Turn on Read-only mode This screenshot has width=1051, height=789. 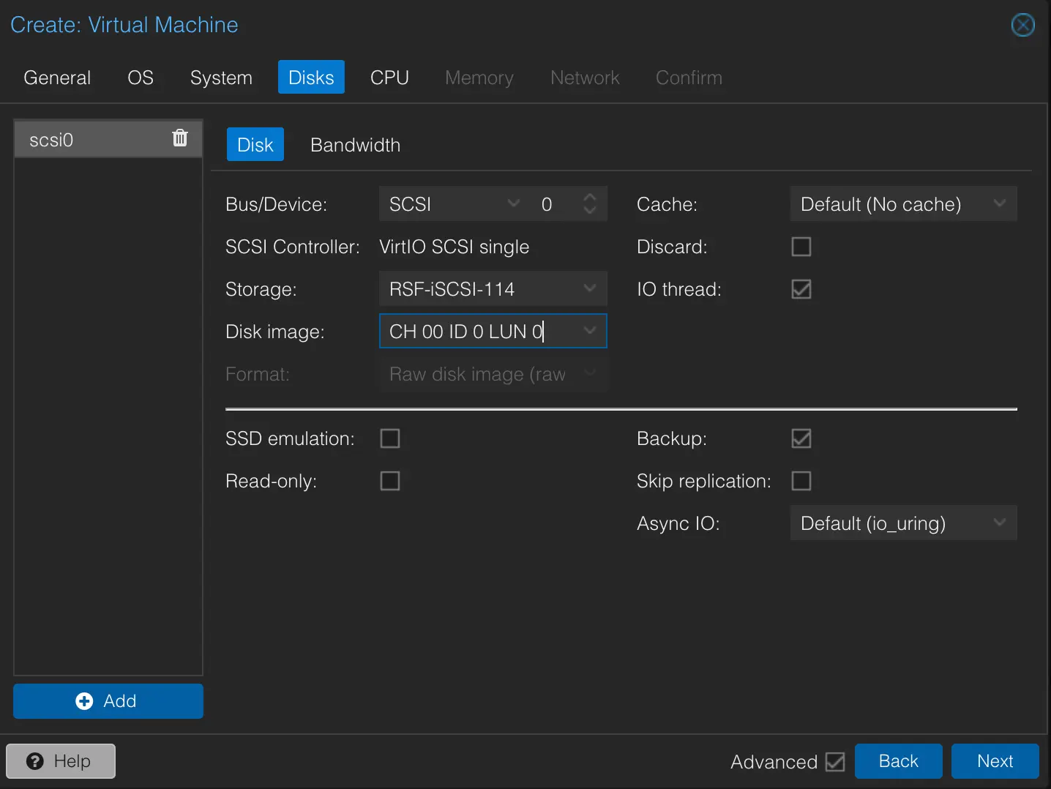coord(390,481)
